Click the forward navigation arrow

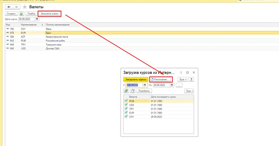(16, 7)
